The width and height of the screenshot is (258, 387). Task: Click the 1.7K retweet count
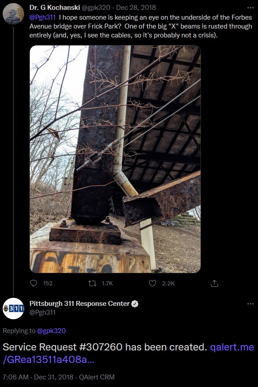point(107,284)
